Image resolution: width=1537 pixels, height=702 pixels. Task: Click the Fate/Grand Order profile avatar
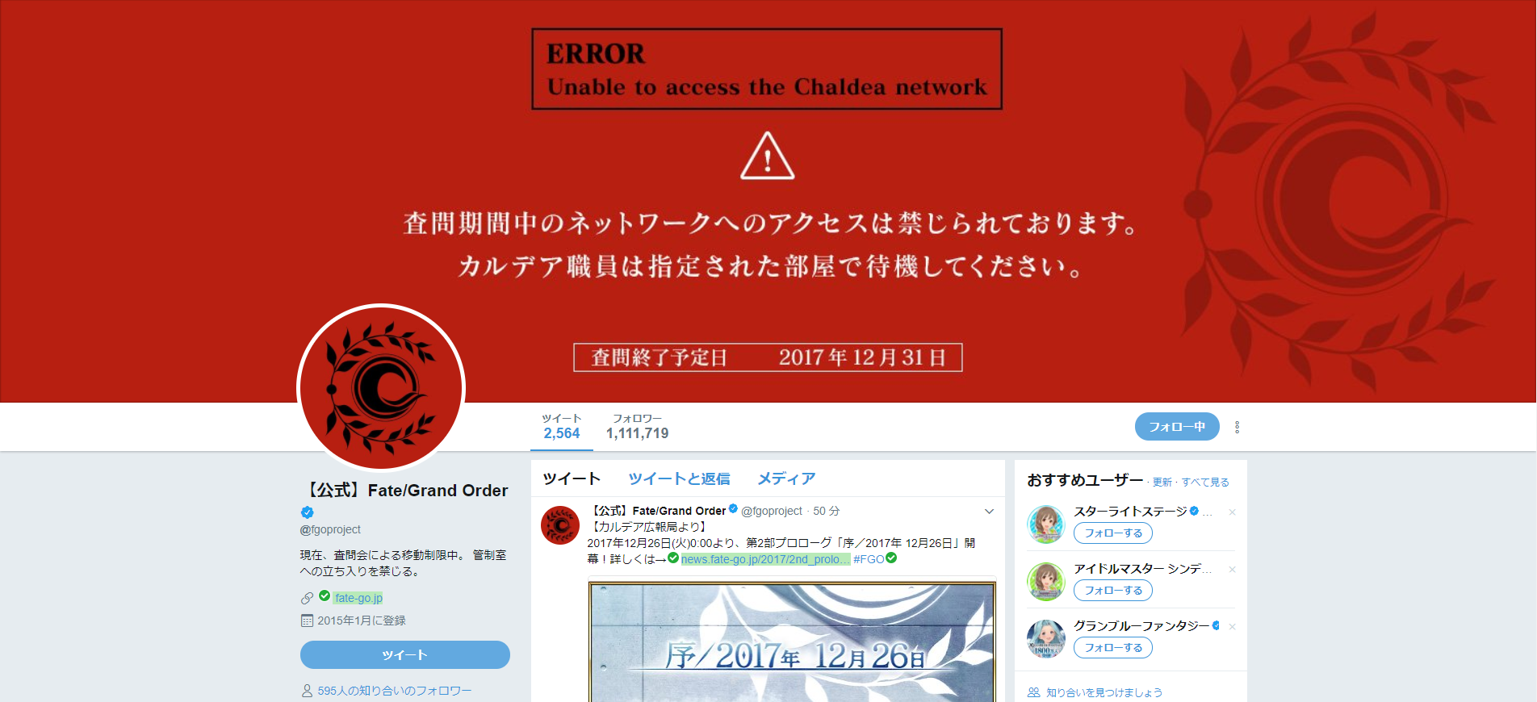[381, 387]
